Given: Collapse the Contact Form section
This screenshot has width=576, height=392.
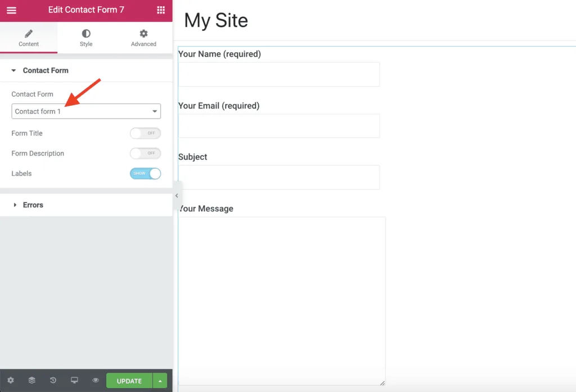Looking at the screenshot, I should pos(86,70).
